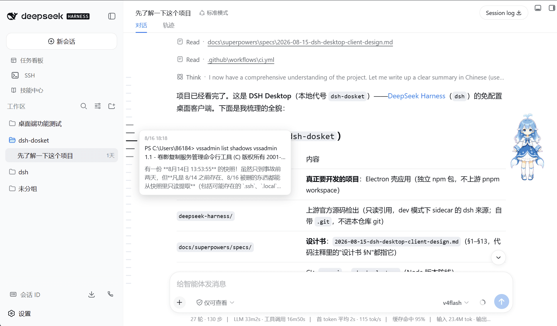Open the 任务看板 task board
This screenshot has height=326, width=557.
tap(27, 60)
